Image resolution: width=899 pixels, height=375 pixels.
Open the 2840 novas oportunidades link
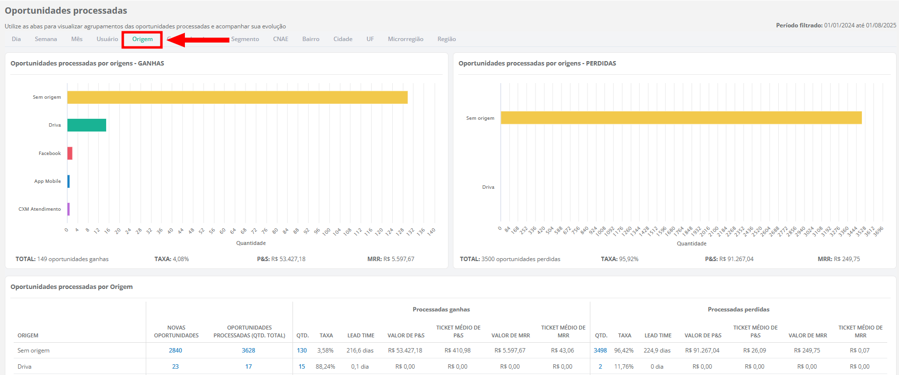click(x=176, y=351)
